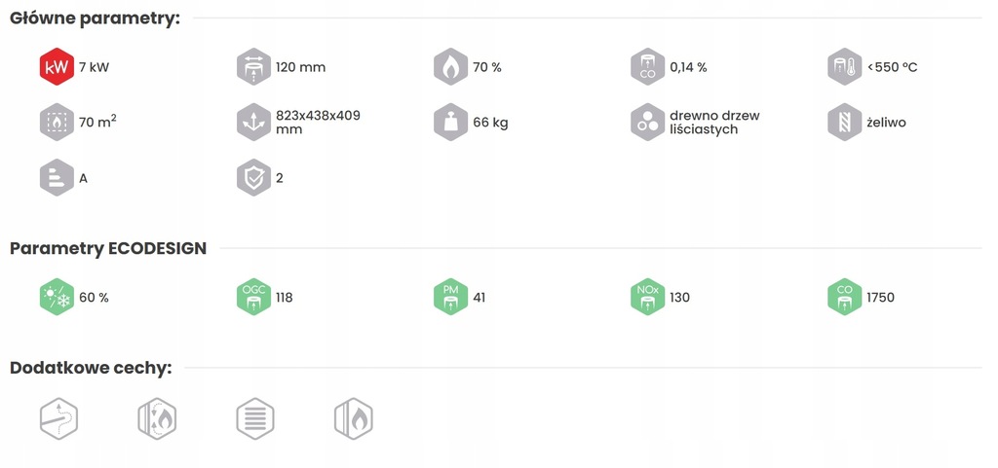Image resolution: width=998 pixels, height=468 pixels.
Task: Click the 66 kg weight icon
Action: (x=450, y=122)
